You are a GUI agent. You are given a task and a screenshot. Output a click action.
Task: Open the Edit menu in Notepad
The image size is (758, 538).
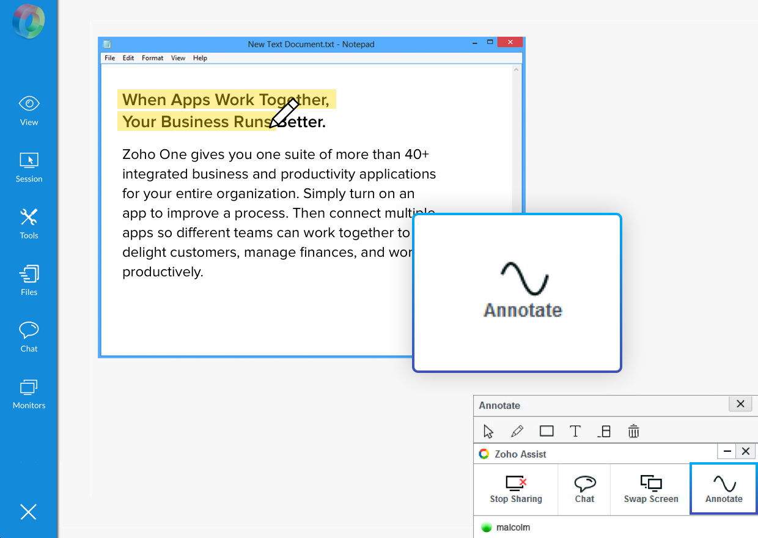tap(128, 58)
